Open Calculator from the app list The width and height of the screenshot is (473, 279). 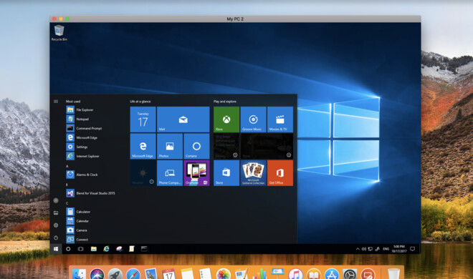pyautogui.click(x=78, y=212)
